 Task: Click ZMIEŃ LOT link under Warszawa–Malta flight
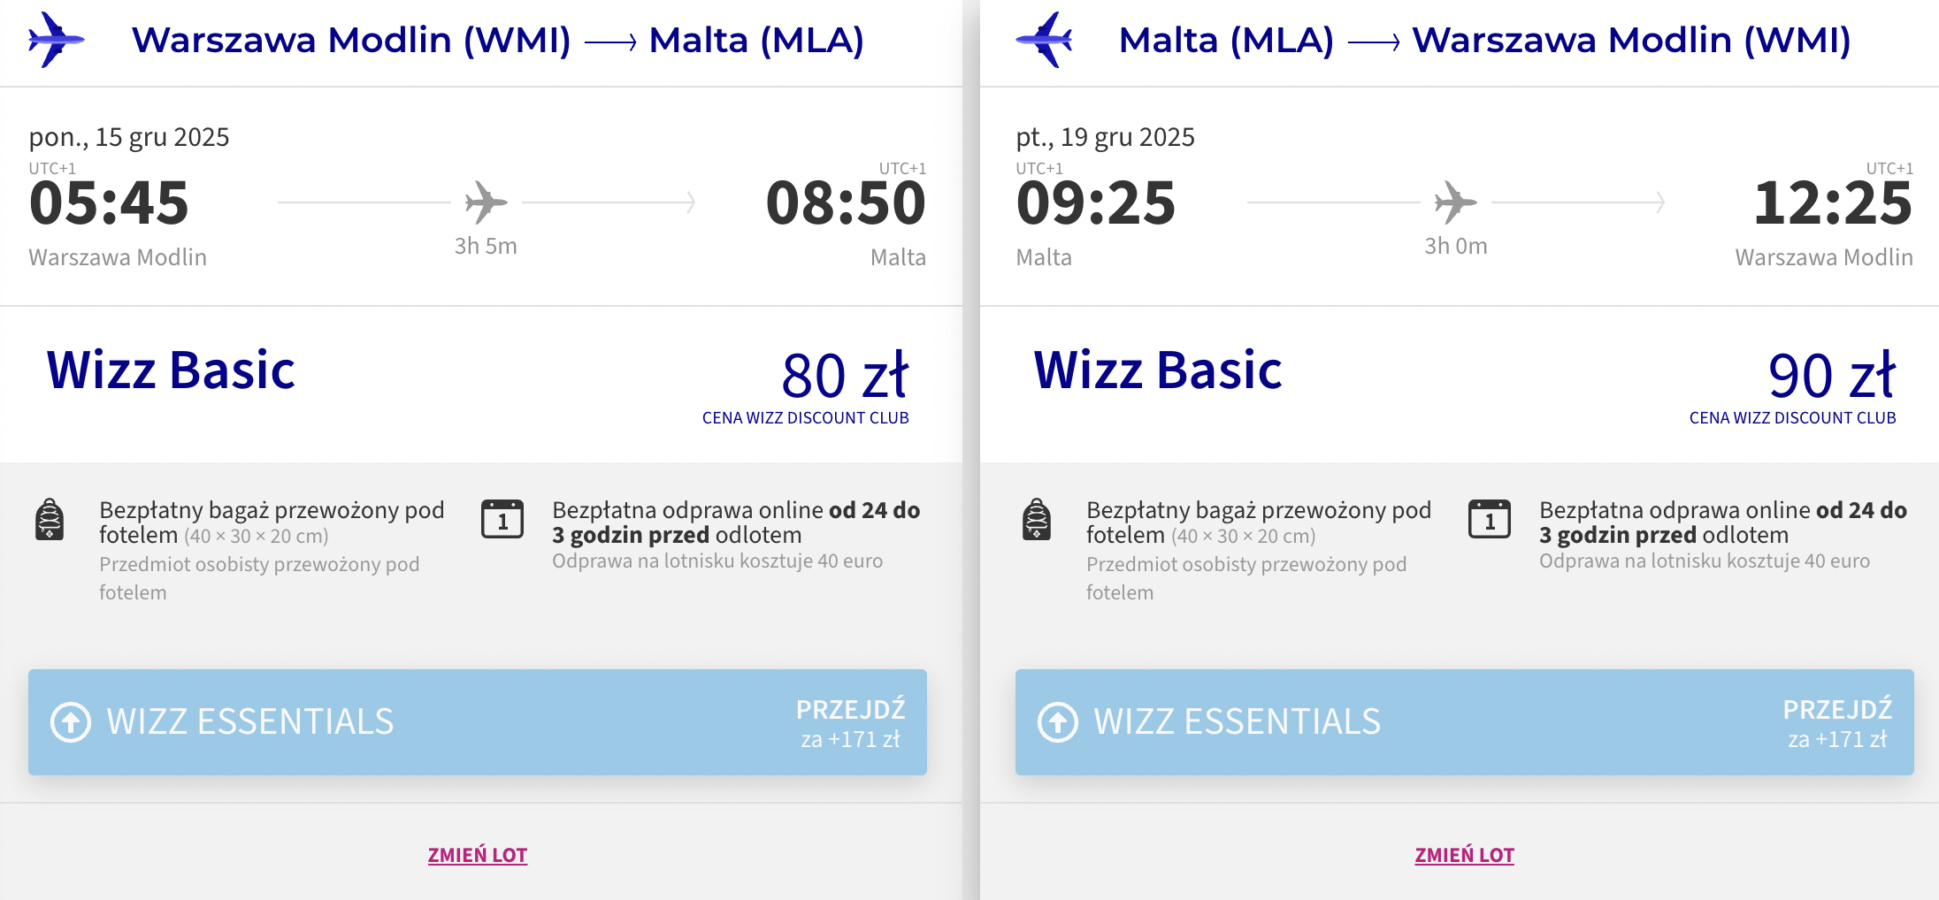(478, 855)
